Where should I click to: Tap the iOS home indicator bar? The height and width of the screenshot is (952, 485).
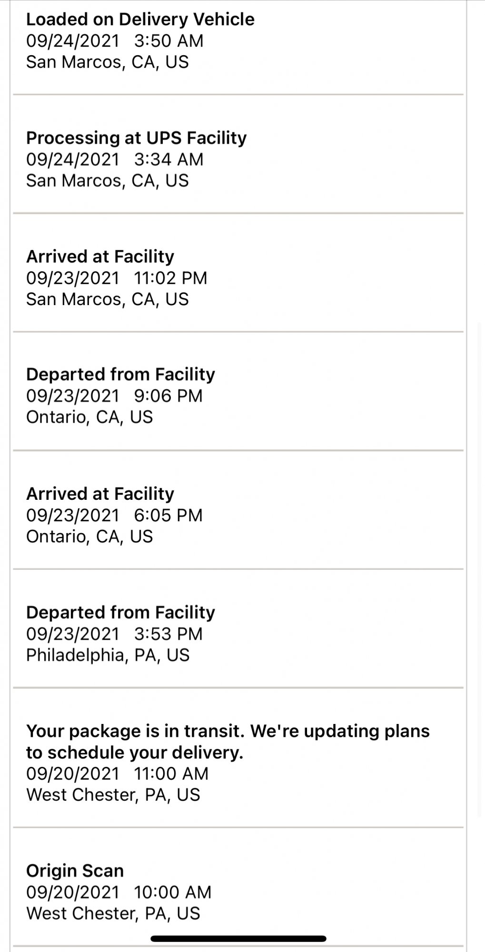coord(238,939)
